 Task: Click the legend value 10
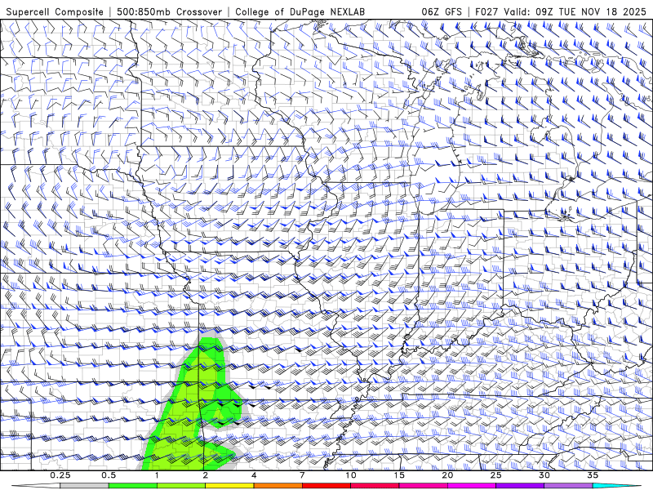coord(351,475)
